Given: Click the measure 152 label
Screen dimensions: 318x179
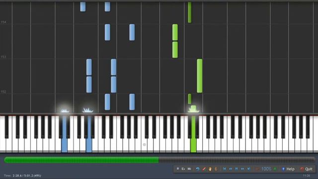Looking at the screenshot, I should 3,91.
